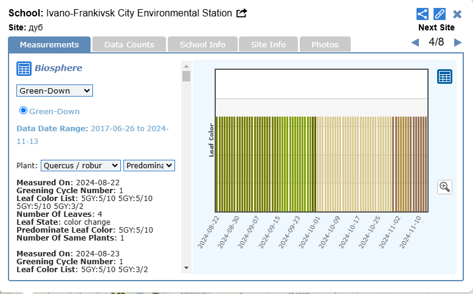Open the Quercus / robur plant dropdown
This screenshot has width=473, height=294.
coord(81,165)
